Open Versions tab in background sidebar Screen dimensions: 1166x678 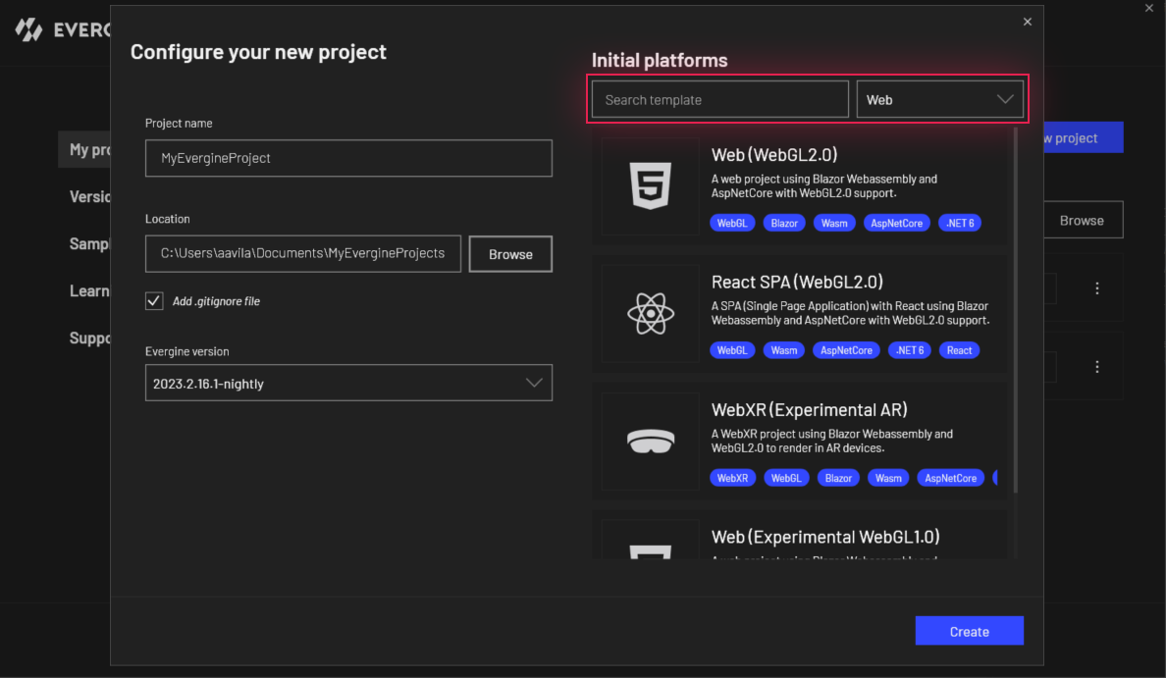coord(89,197)
